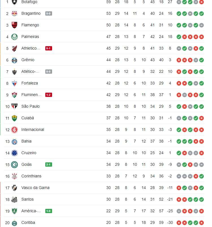Open the Fortaleza team link
The height and width of the screenshot is (227, 212).
click(29, 83)
